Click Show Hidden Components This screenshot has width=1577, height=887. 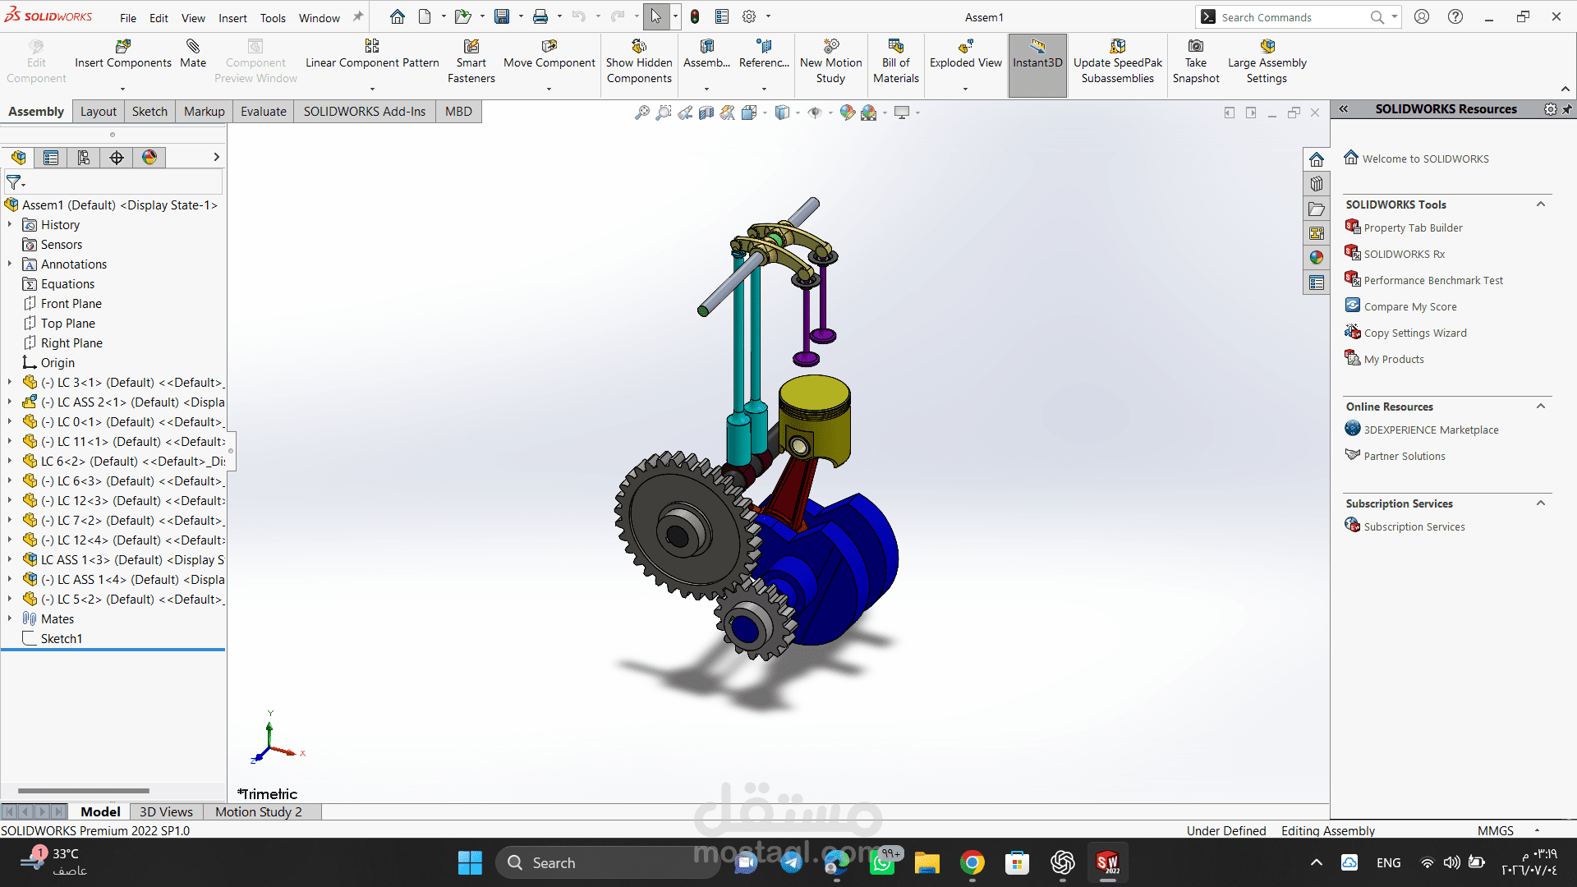(x=639, y=61)
